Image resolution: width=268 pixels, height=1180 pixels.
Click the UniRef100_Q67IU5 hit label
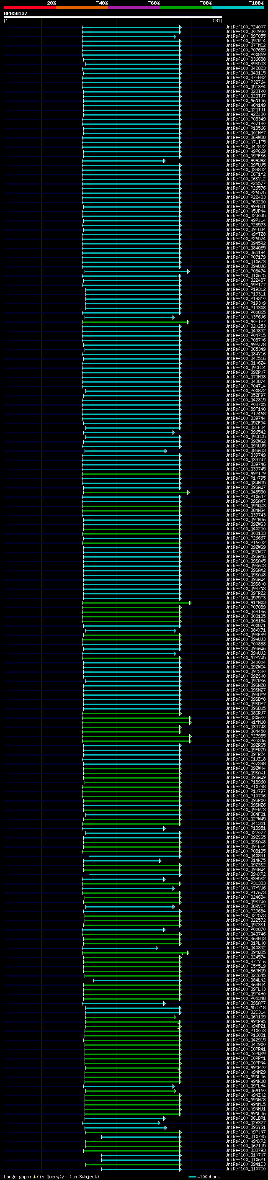tap(245, 1146)
